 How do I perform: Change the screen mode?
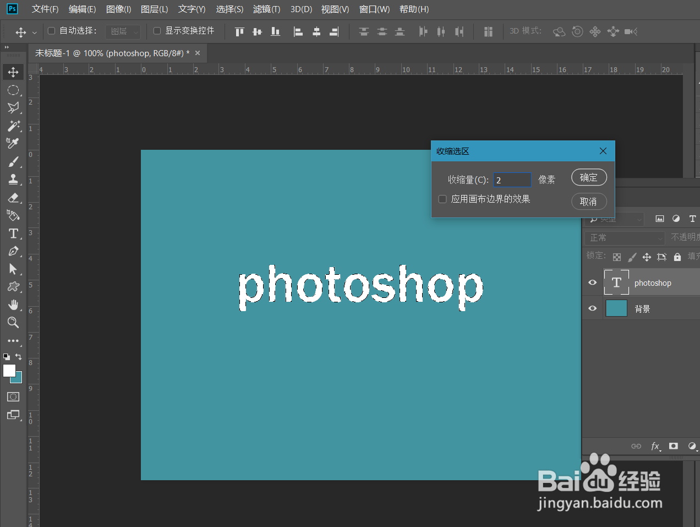(13, 415)
